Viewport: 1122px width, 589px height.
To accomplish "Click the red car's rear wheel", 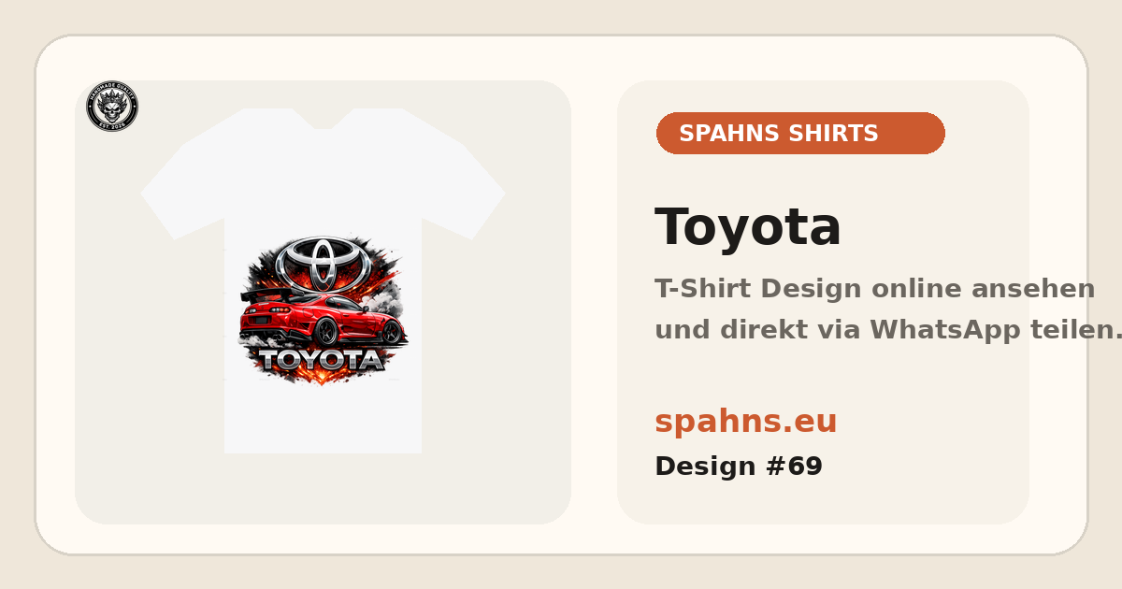I will click(325, 331).
